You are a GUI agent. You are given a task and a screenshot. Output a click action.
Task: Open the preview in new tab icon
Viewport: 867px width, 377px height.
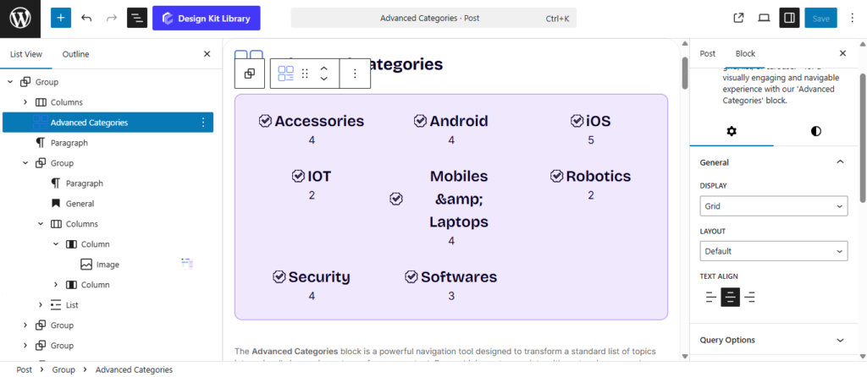click(x=738, y=18)
